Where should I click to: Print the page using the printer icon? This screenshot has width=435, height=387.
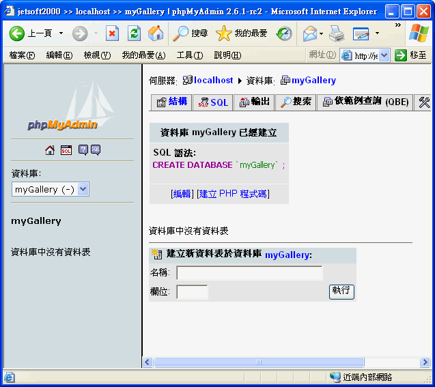click(x=337, y=33)
